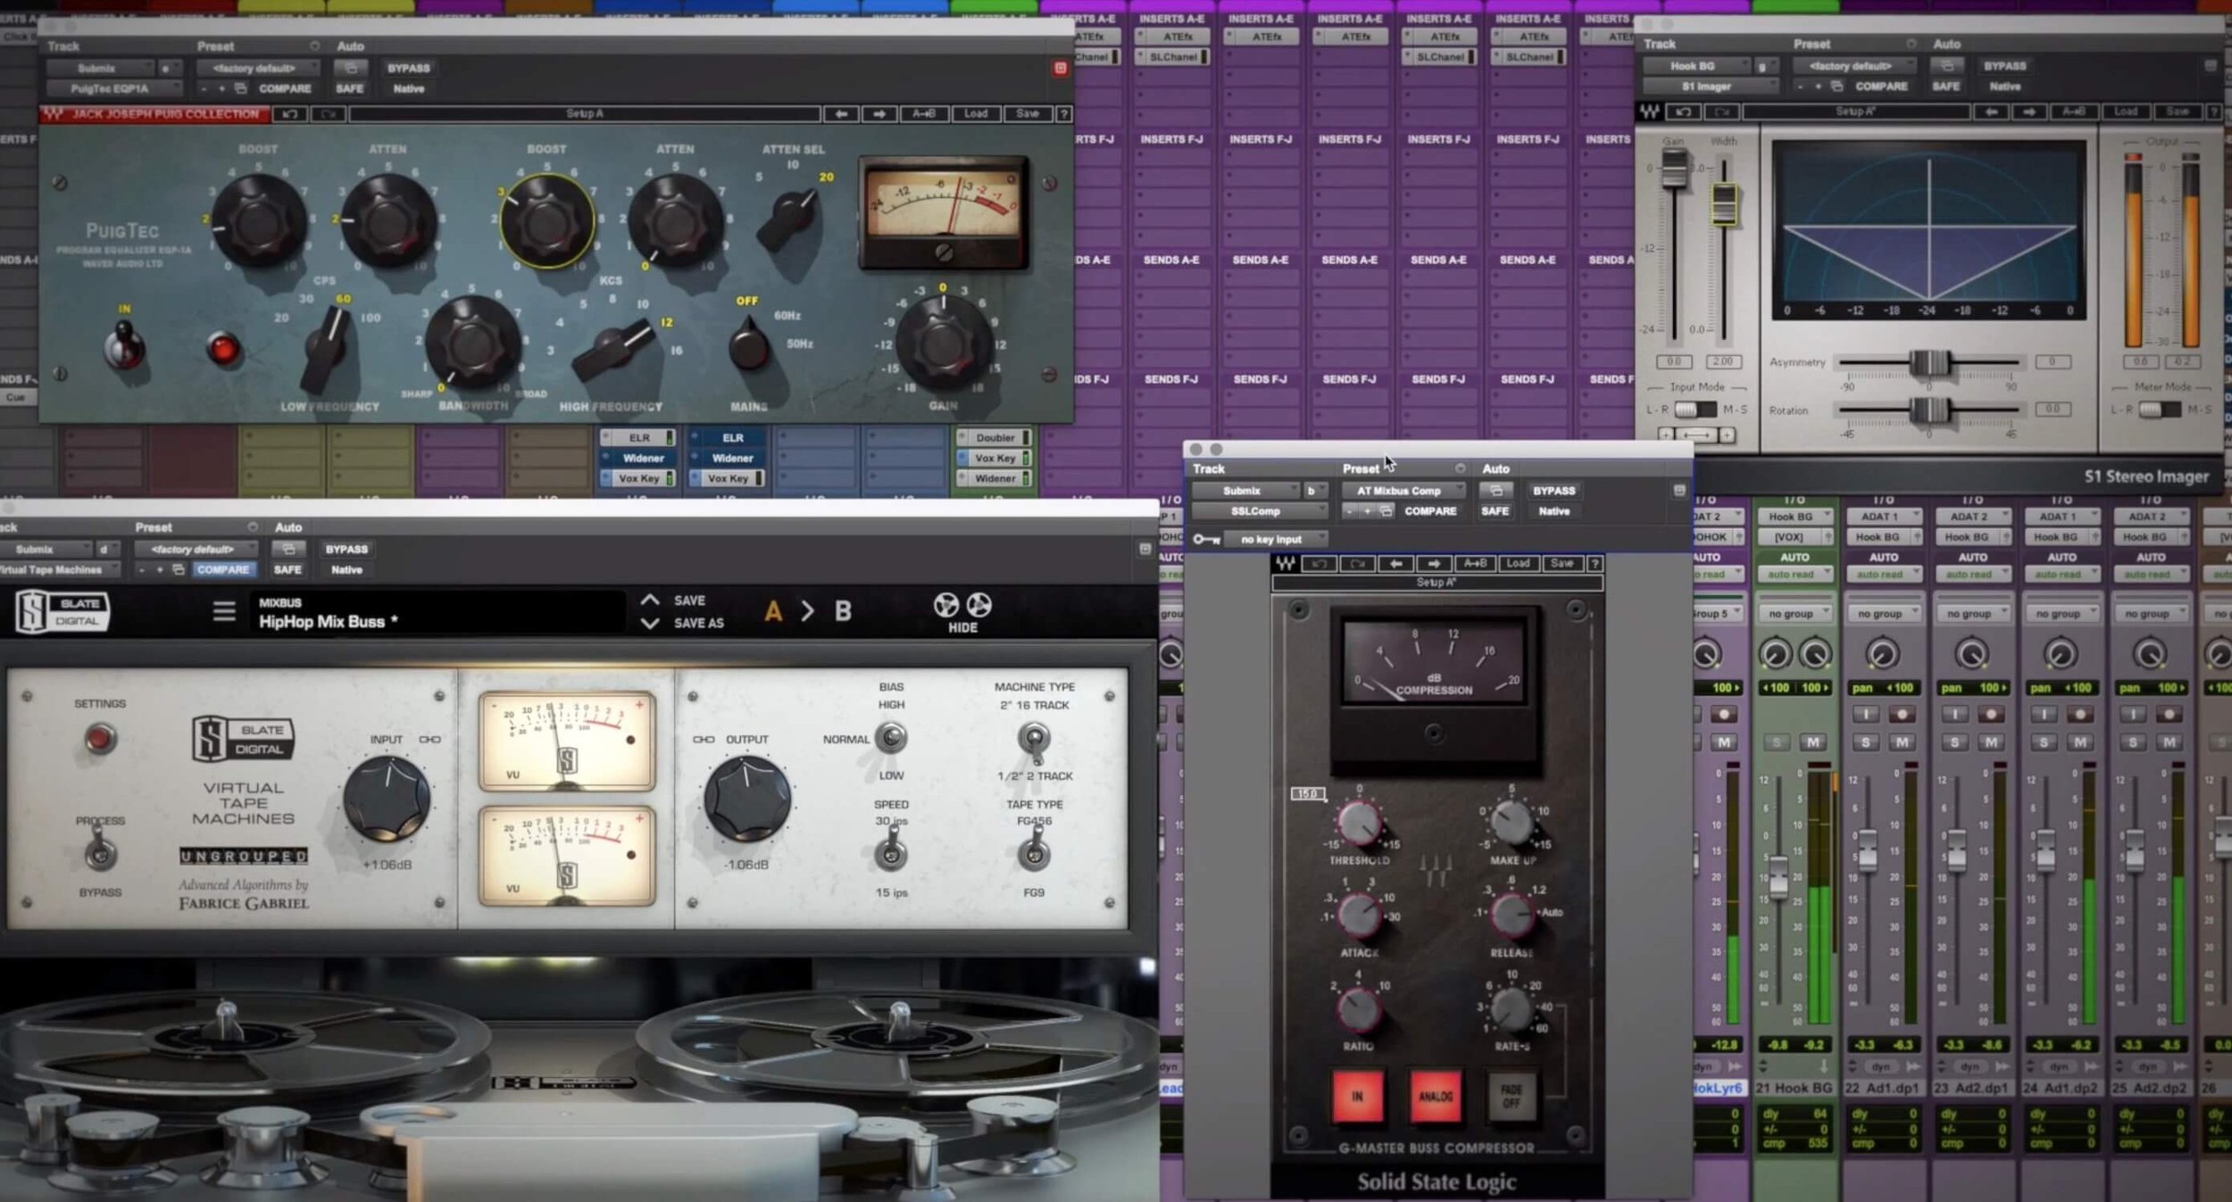The height and width of the screenshot is (1202, 2232).
Task: Click the undo arrow in the PuigTec toolbar
Action: [290, 114]
